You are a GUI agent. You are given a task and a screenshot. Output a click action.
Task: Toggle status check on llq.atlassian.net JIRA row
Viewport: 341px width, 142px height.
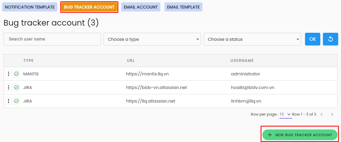point(17,101)
